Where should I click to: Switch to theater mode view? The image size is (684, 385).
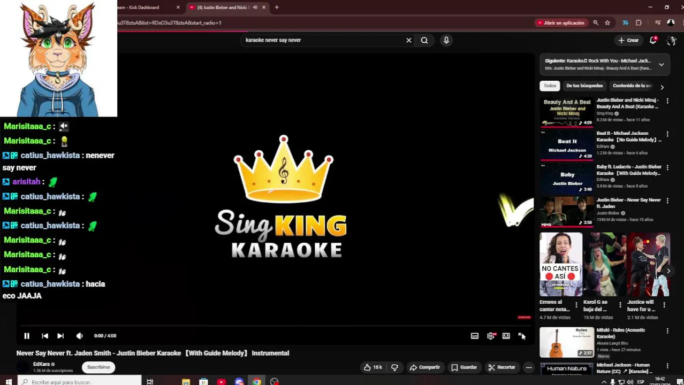click(506, 336)
